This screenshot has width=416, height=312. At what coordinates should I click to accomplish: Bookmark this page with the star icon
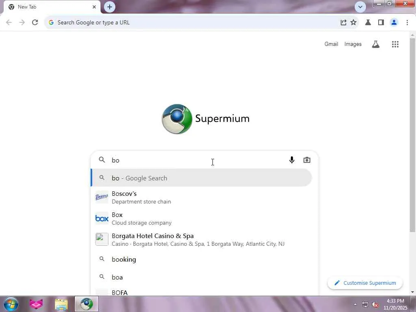pyautogui.click(x=353, y=23)
